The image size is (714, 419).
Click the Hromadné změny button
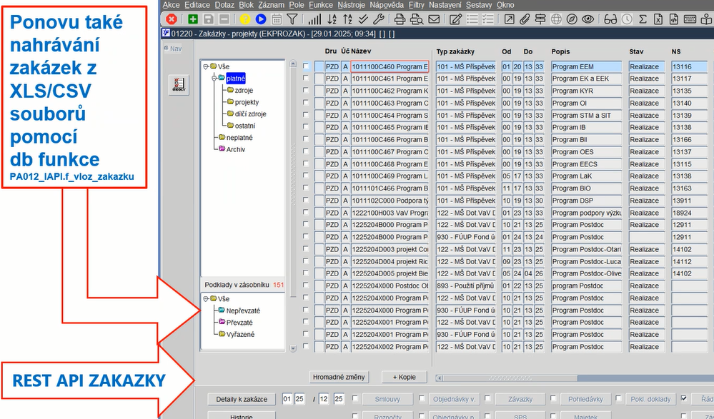pyautogui.click(x=339, y=377)
